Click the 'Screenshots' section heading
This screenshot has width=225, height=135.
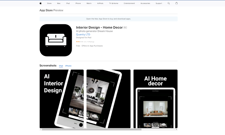tap(48, 65)
